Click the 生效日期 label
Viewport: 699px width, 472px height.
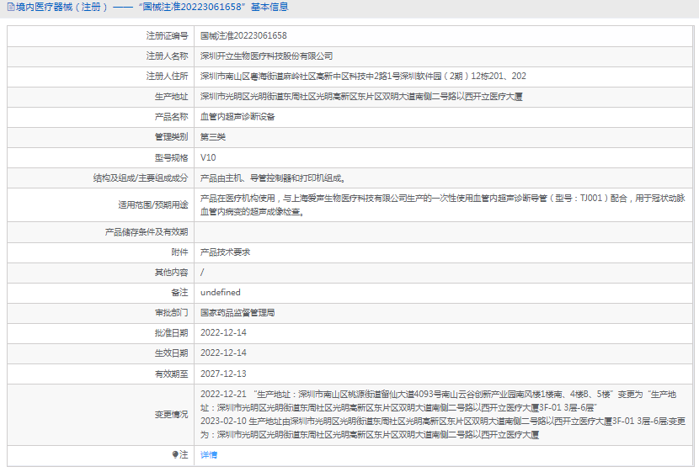171,353
